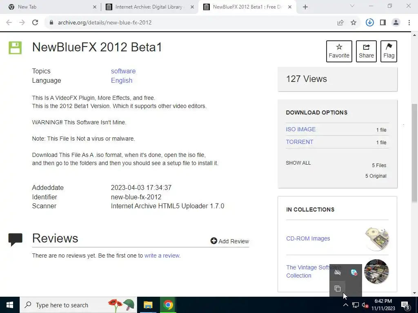Viewport: 418px width, 313px height.
Task: Open the notification center icon
Action: pos(405,305)
